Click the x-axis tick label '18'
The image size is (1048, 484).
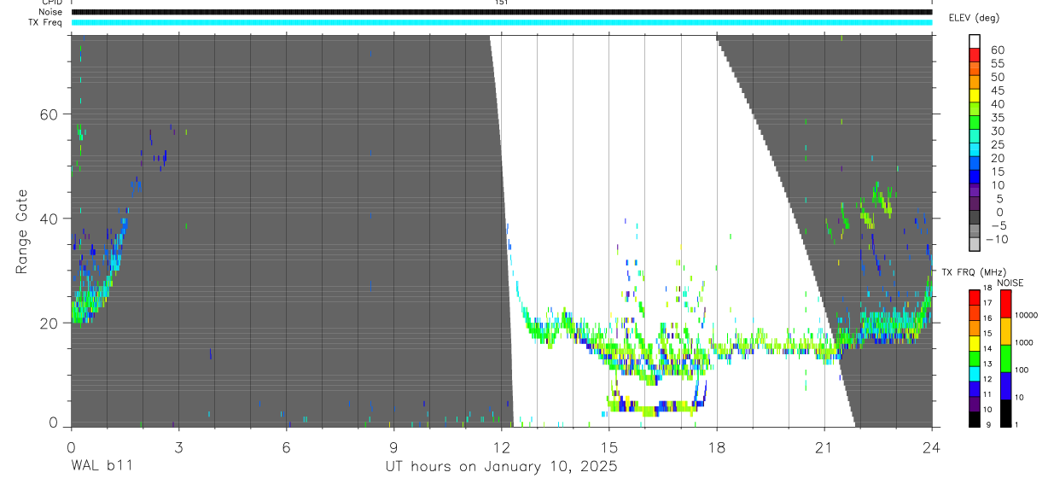click(716, 446)
